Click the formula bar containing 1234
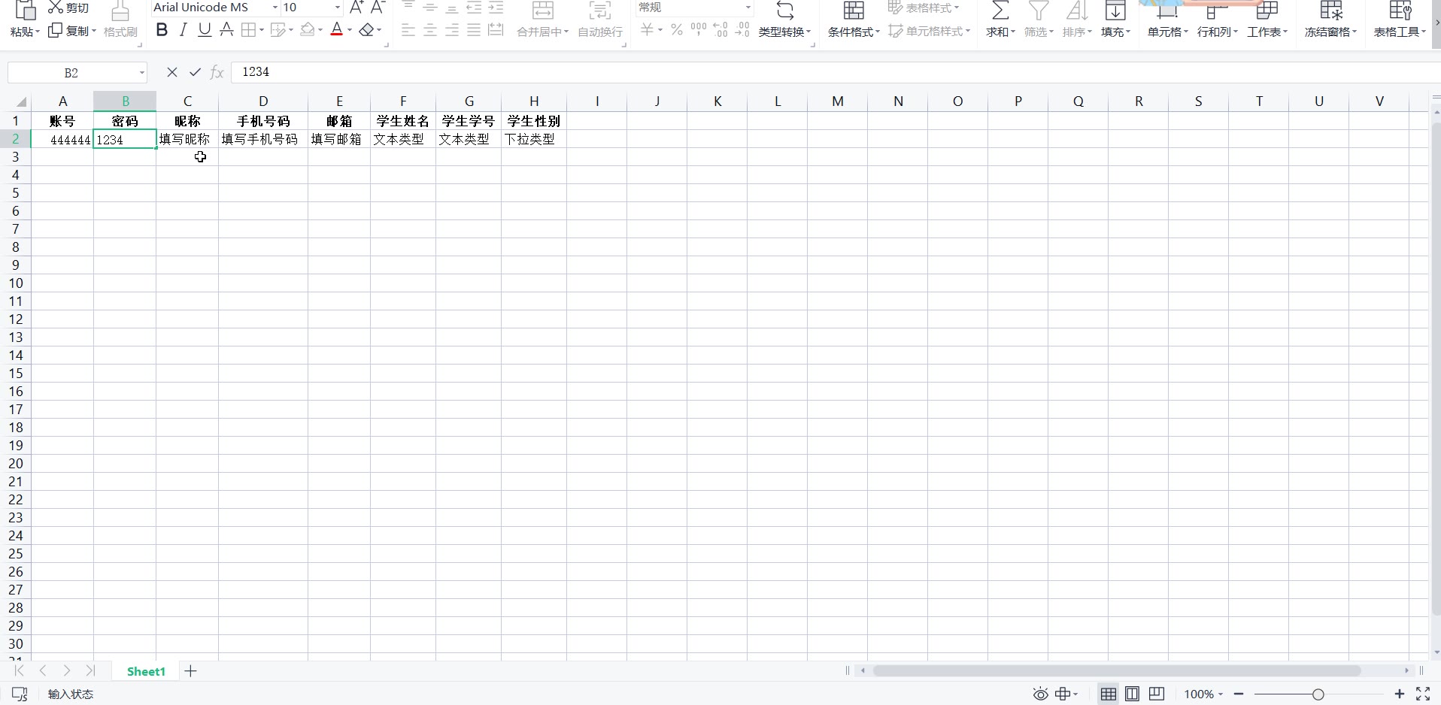The image size is (1441, 705). (835, 72)
